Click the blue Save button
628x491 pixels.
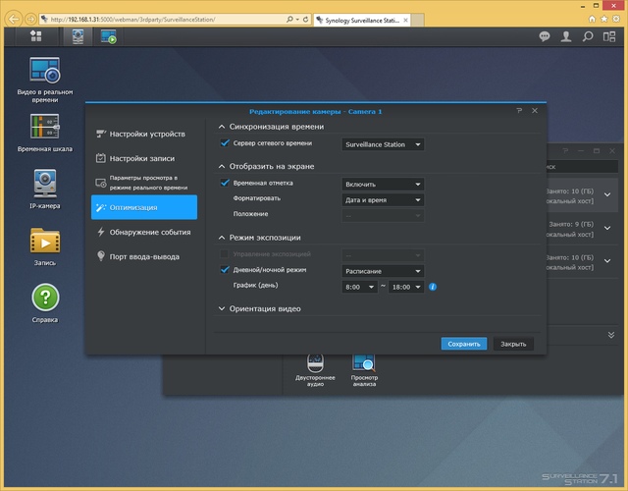(x=463, y=344)
